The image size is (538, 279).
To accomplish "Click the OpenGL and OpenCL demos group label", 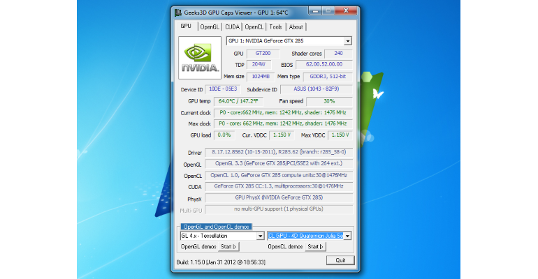I will click(216, 227).
